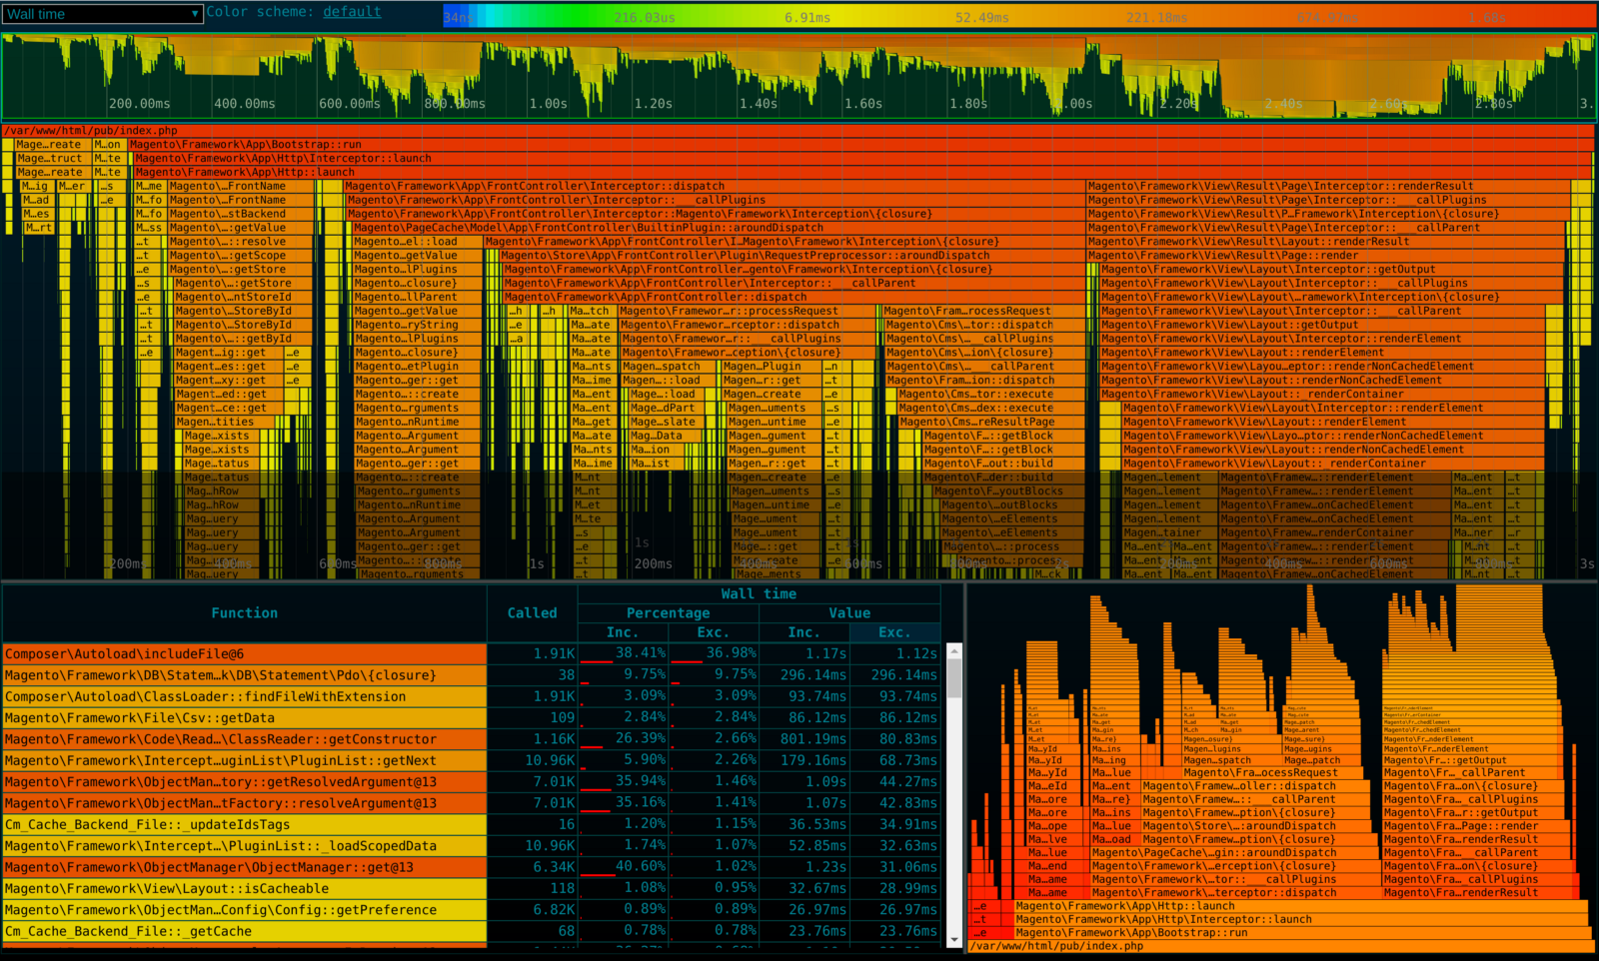Select PluginList::getNext function row
Image resolution: width=1599 pixels, height=961 pixels.
click(x=245, y=760)
